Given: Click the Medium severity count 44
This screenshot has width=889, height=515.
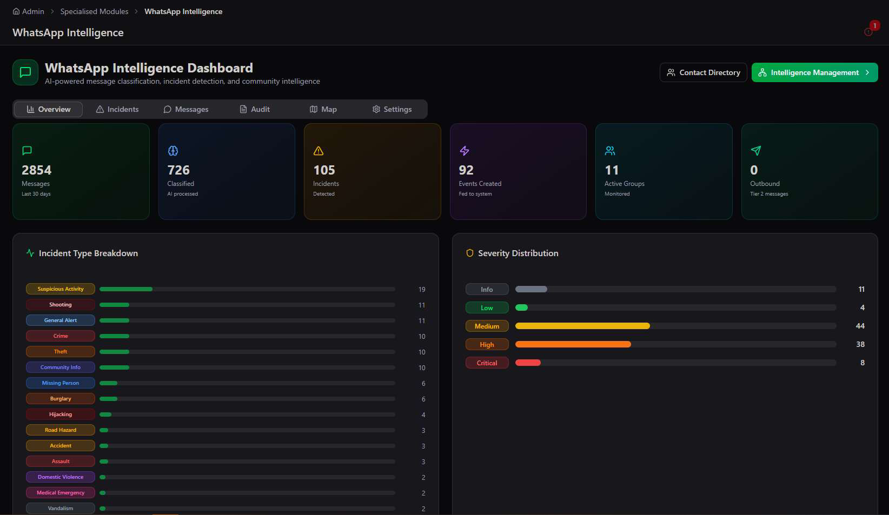Looking at the screenshot, I should point(860,326).
